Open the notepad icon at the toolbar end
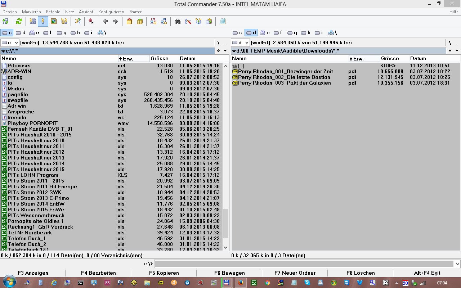461x288 pixels. click(x=223, y=21)
